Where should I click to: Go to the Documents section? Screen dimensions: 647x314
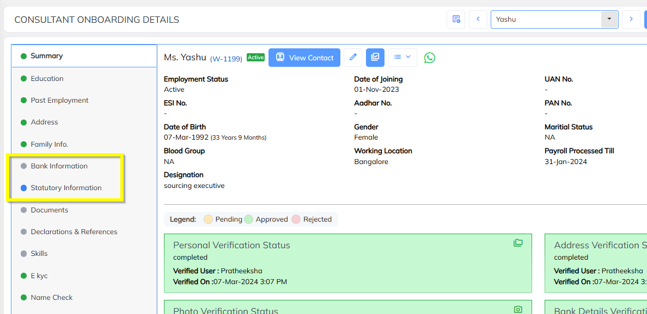point(50,210)
